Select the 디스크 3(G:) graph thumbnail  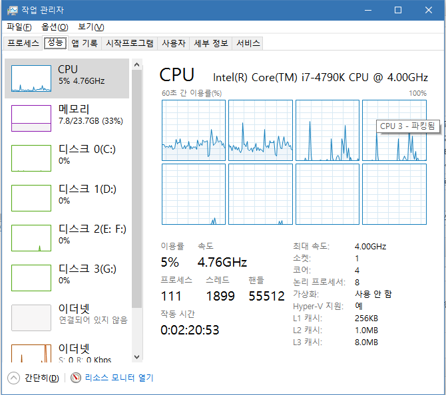pos(31,278)
